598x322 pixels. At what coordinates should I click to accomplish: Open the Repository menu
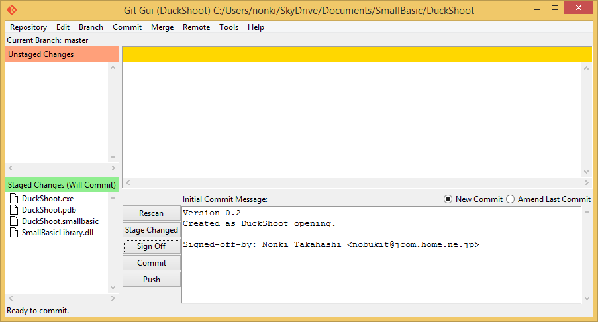[28, 27]
